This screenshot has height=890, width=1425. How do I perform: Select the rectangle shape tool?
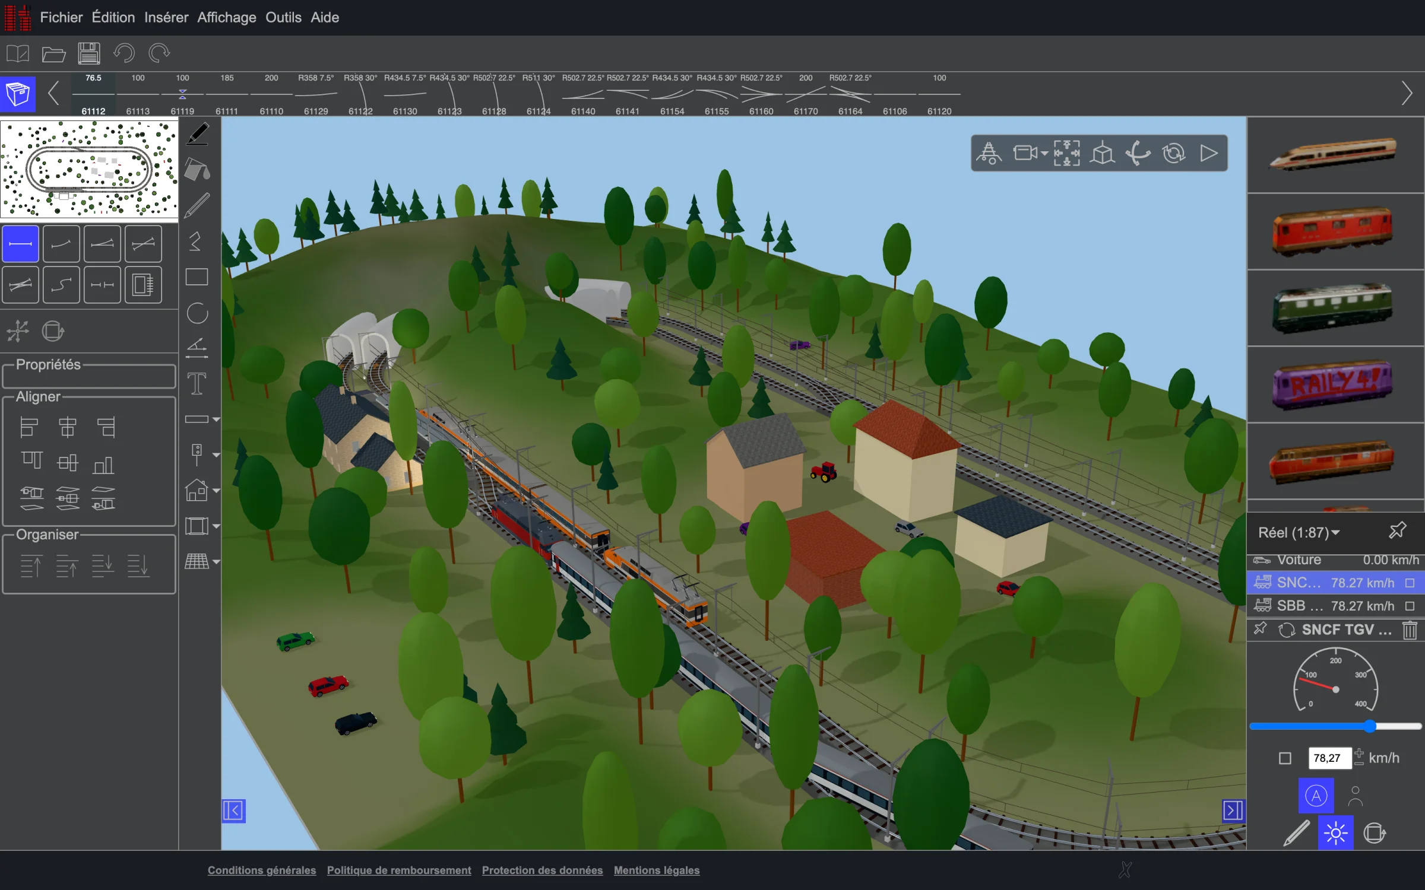pyautogui.click(x=197, y=277)
